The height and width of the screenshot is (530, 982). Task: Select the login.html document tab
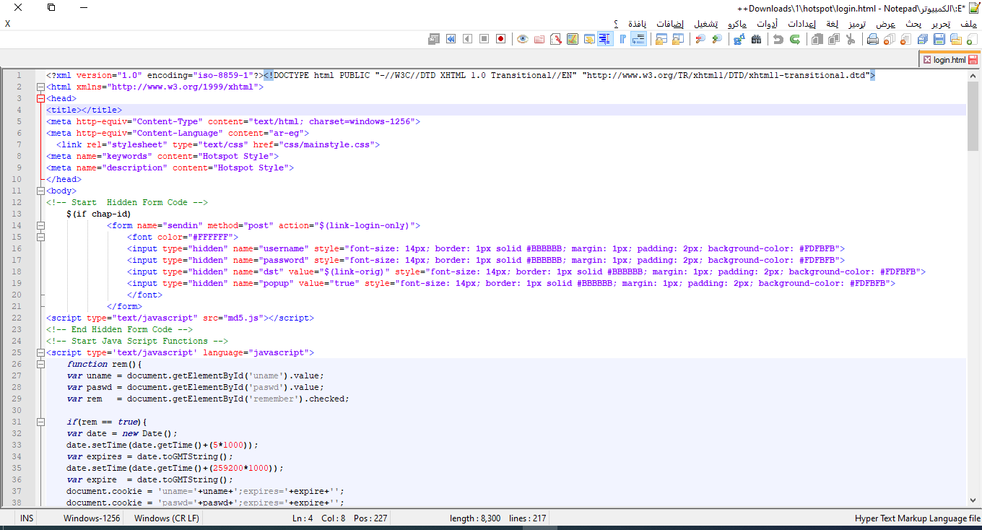[x=948, y=60]
